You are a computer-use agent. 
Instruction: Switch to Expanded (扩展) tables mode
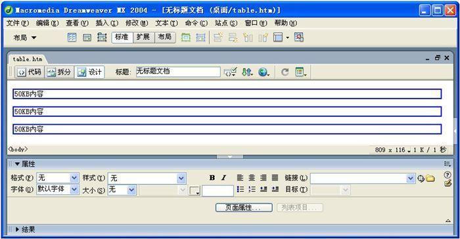[x=143, y=37]
